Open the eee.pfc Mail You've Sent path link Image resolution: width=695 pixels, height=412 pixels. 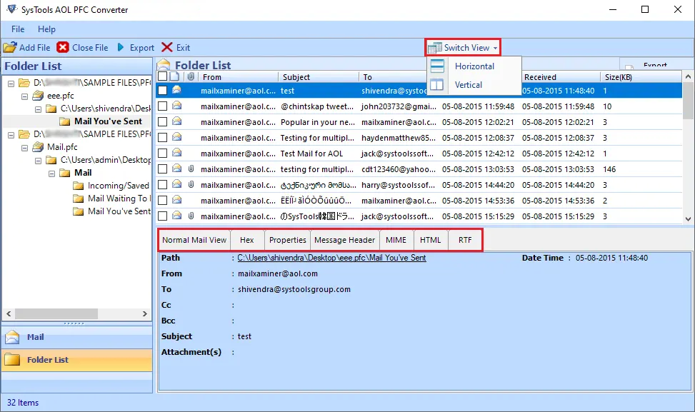click(331, 258)
